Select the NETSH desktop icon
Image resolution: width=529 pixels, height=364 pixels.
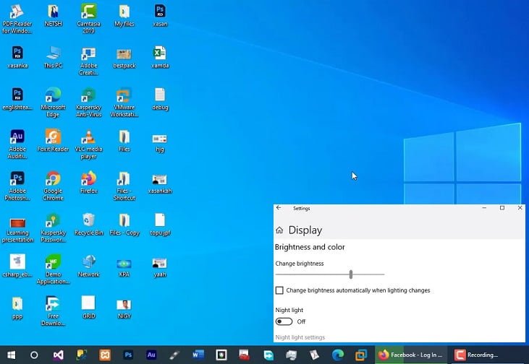click(53, 16)
